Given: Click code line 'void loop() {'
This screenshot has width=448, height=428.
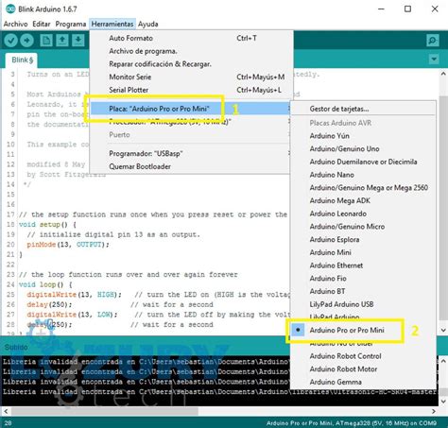Looking at the screenshot, I should 45,284.
